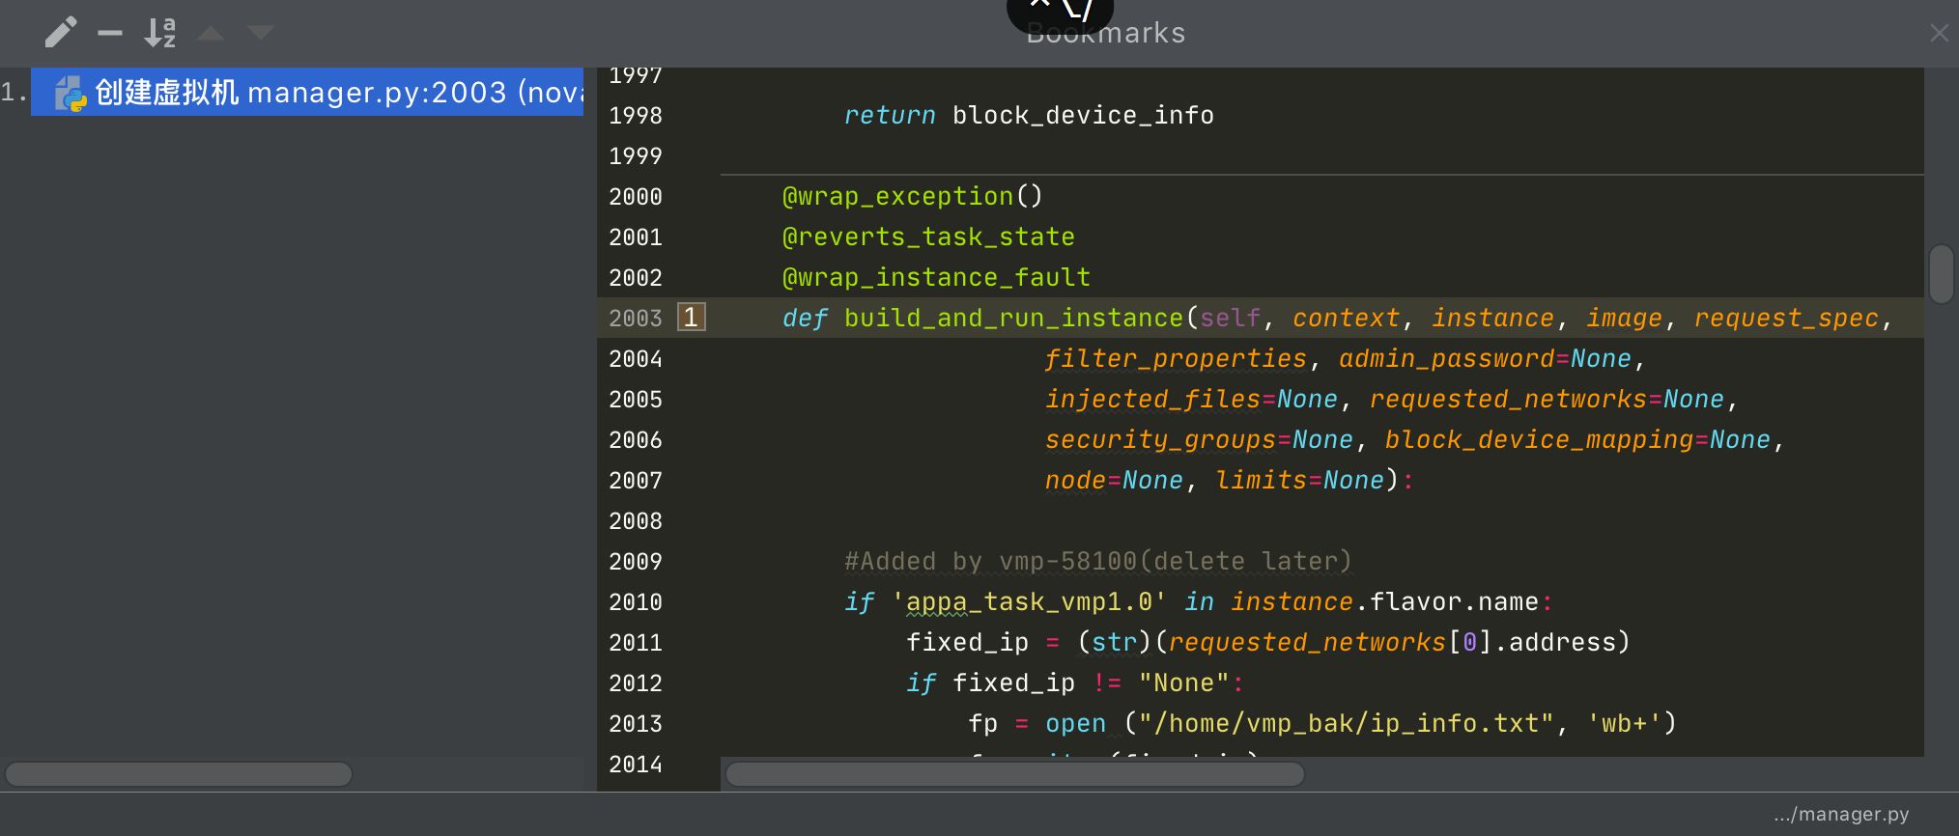
Task: Click horizontal scrollbar of code preview
Action: 1014,774
